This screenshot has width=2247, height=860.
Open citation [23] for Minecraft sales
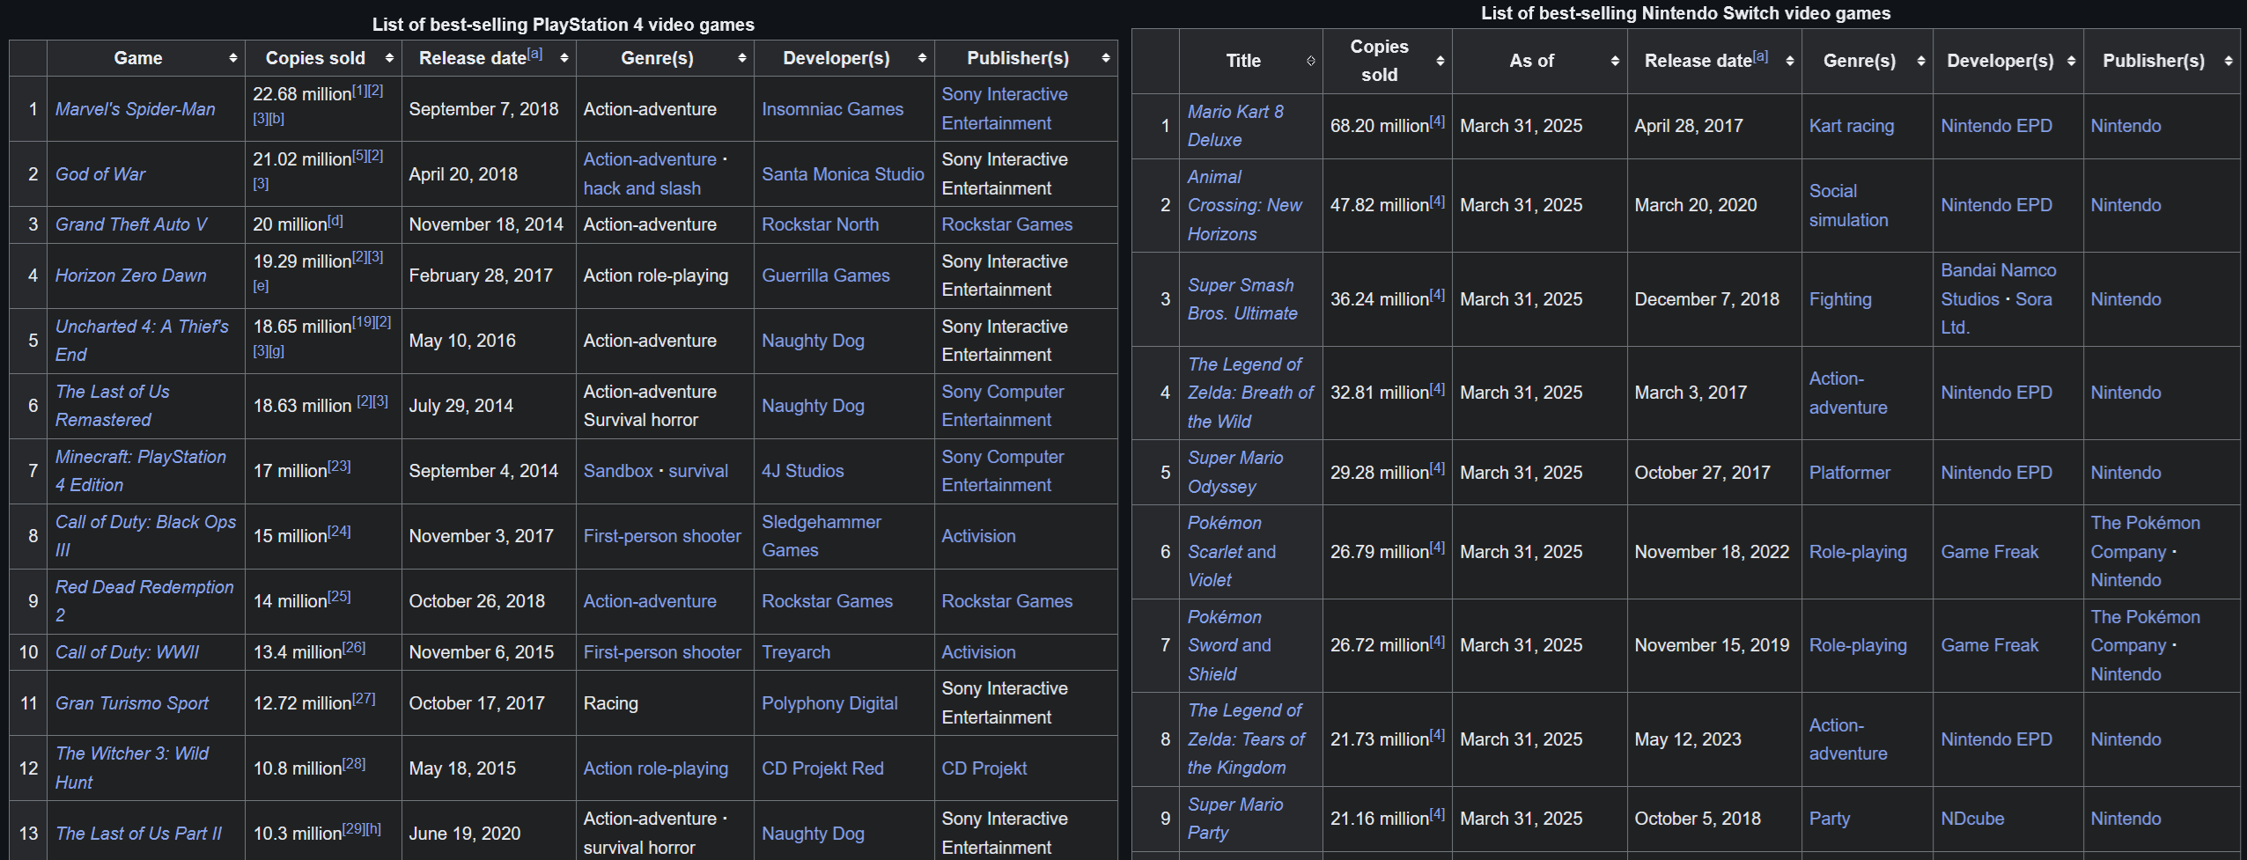click(339, 467)
